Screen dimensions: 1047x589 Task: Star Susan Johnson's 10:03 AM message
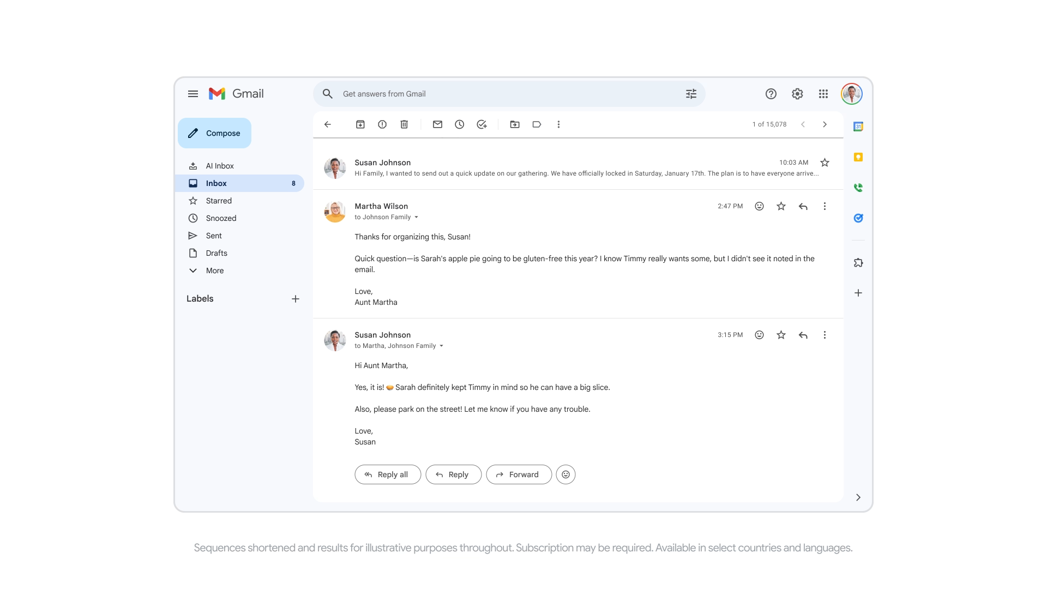tap(825, 163)
